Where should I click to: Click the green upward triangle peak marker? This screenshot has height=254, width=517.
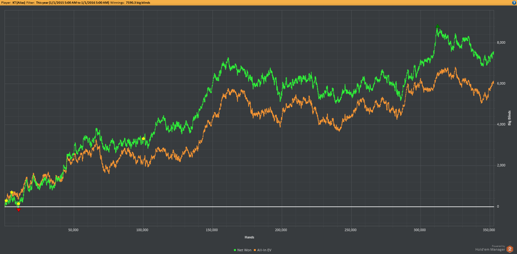click(438, 26)
